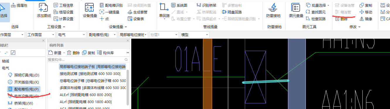Click the 电气 node in navigation tree

point(6,68)
